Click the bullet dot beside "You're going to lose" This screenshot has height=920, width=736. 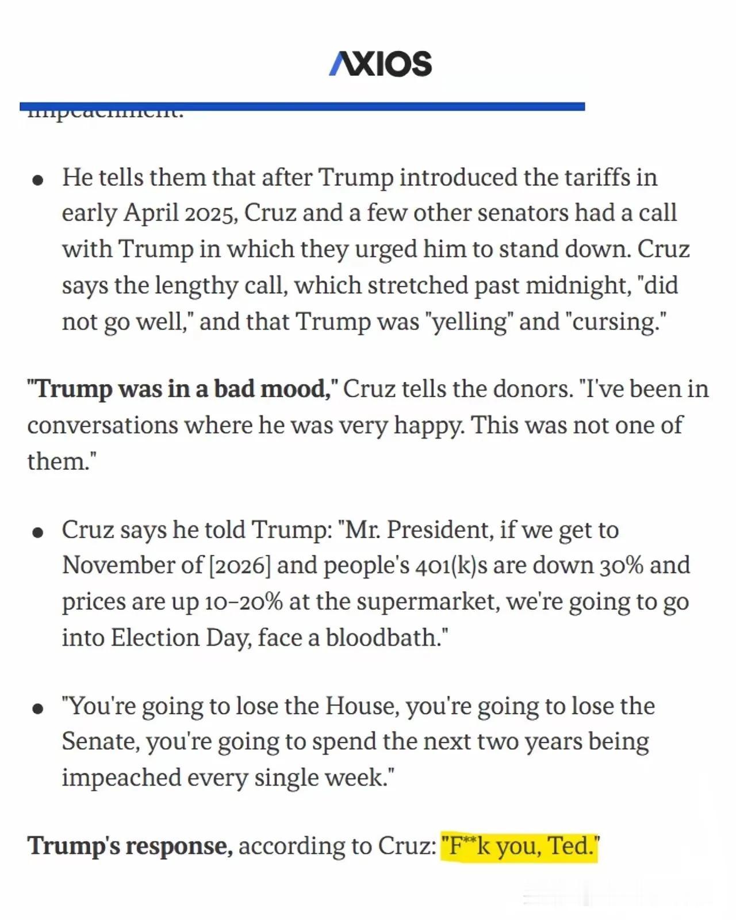click(39, 708)
